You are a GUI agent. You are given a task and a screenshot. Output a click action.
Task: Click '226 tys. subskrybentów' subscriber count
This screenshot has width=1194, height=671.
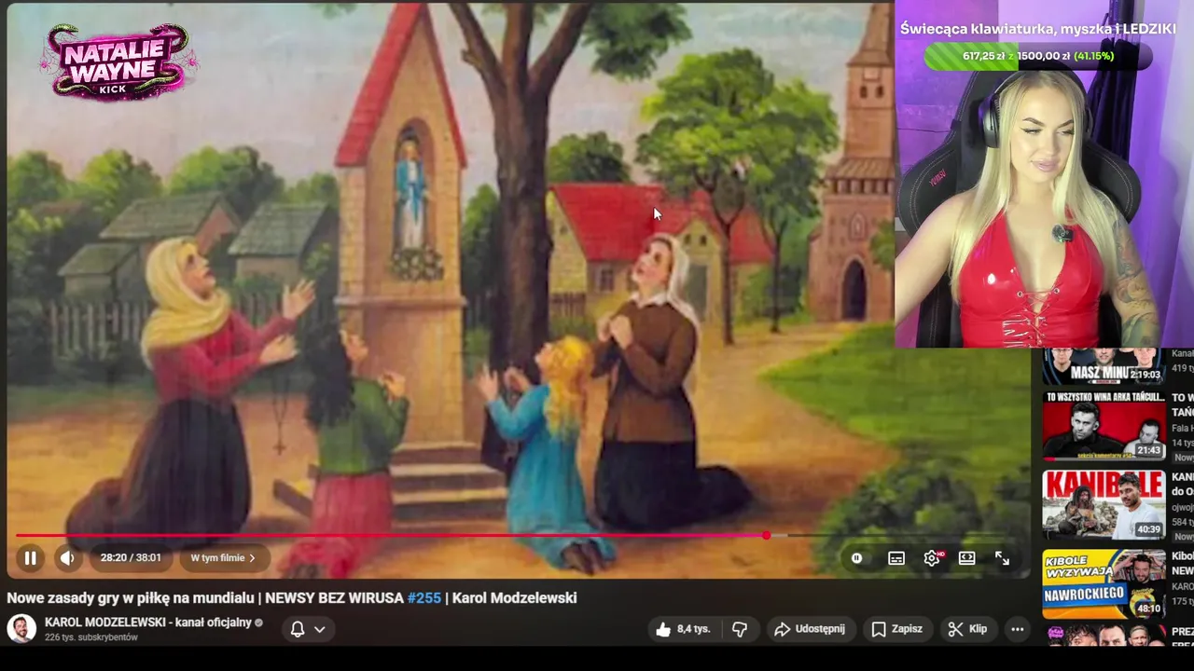click(x=91, y=637)
